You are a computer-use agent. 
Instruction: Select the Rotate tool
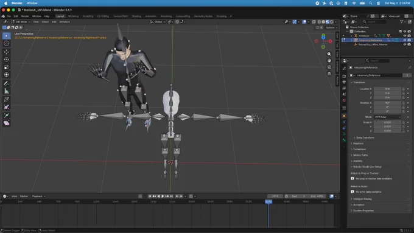click(6, 60)
